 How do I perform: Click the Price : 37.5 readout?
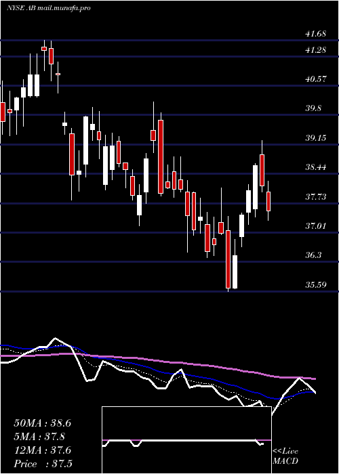pos(43,464)
